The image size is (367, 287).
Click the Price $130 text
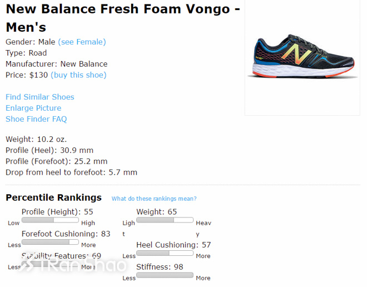point(27,75)
